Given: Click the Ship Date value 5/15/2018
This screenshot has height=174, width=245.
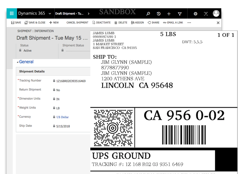Looking at the screenshot, I should coord(63,126).
